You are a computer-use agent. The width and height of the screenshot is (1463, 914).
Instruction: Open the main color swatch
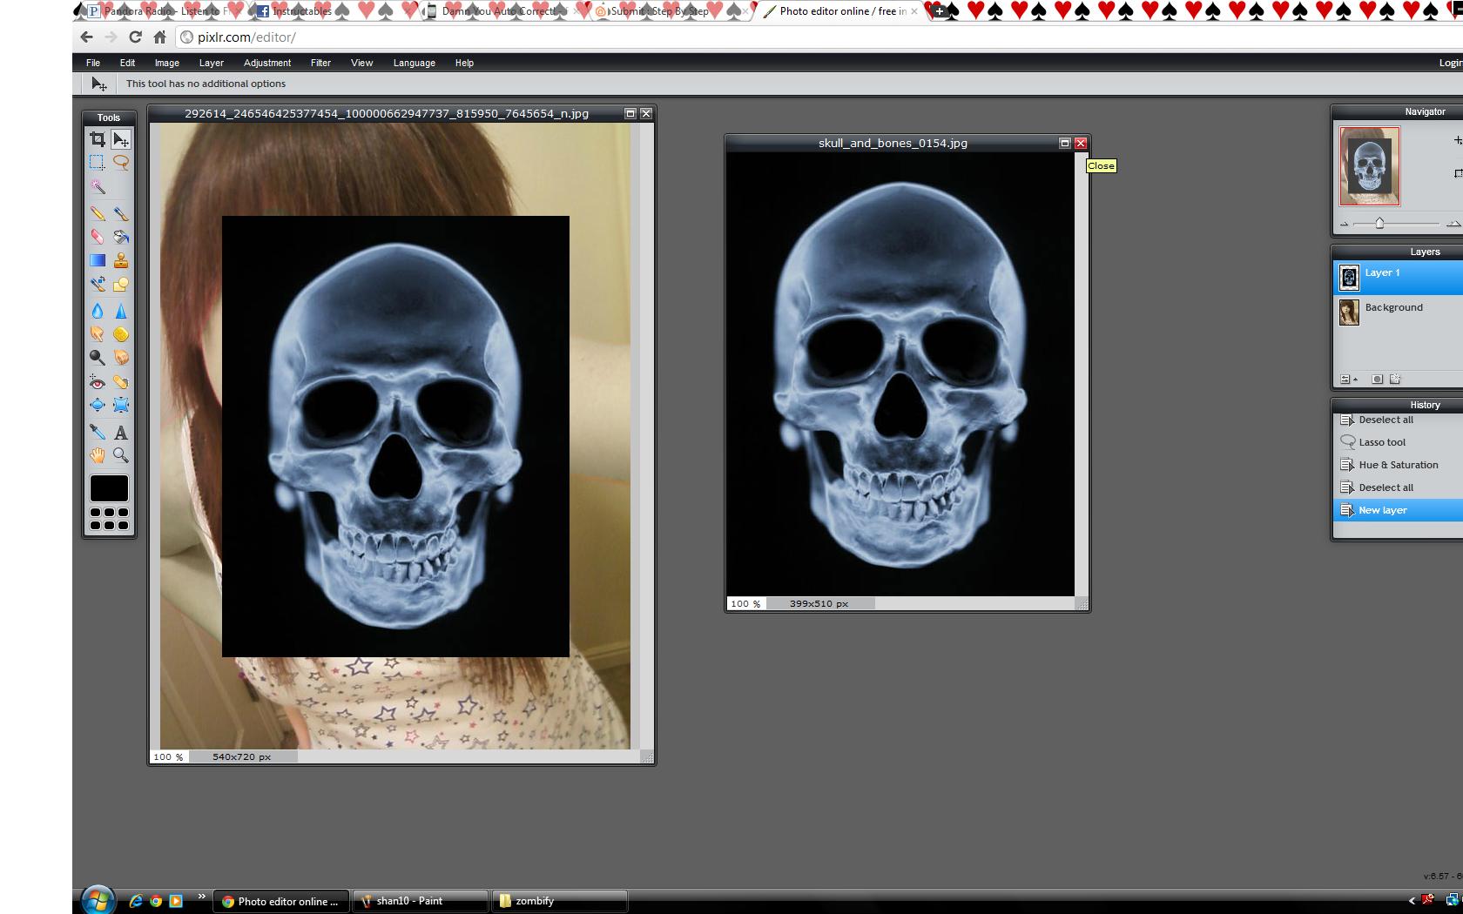click(x=109, y=488)
